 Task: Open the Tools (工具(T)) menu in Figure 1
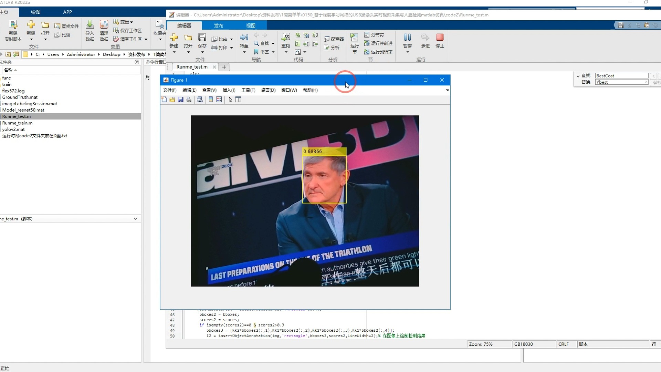coord(248,90)
